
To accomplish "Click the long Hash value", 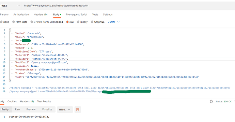I will 112,77.
